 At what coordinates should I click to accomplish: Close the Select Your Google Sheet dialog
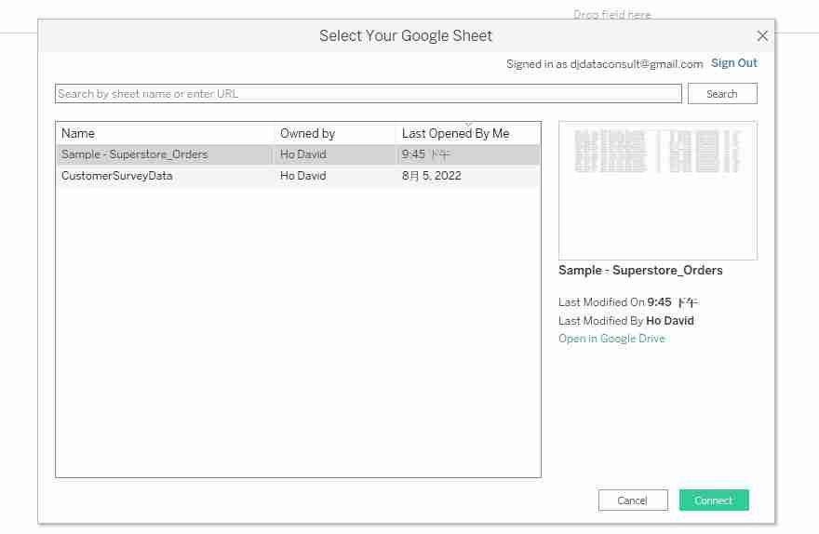coord(762,36)
